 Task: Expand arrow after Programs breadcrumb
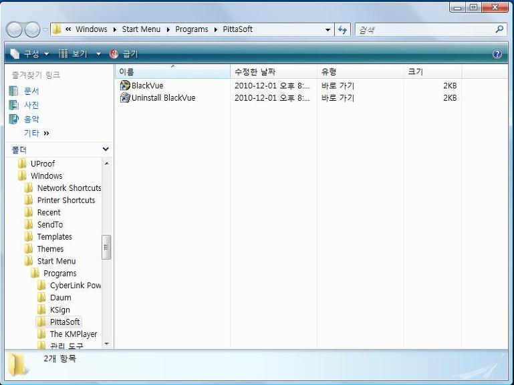(216, 30)
